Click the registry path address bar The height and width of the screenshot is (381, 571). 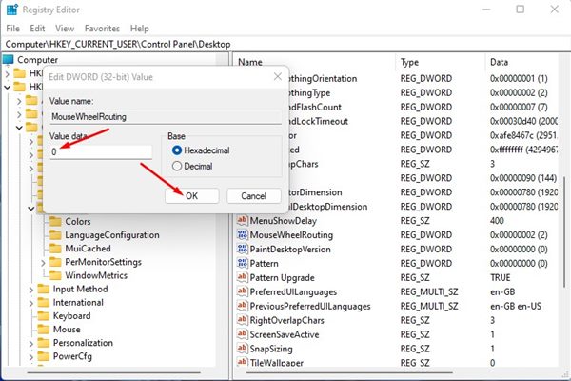click(285, 44)
